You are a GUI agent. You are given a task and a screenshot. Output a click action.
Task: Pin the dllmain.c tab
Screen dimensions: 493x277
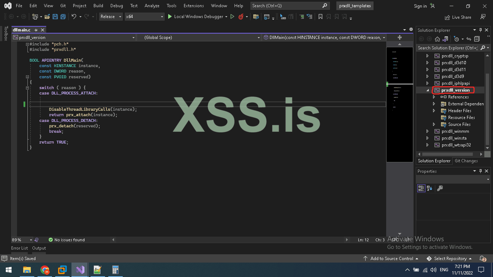[36, 30]
